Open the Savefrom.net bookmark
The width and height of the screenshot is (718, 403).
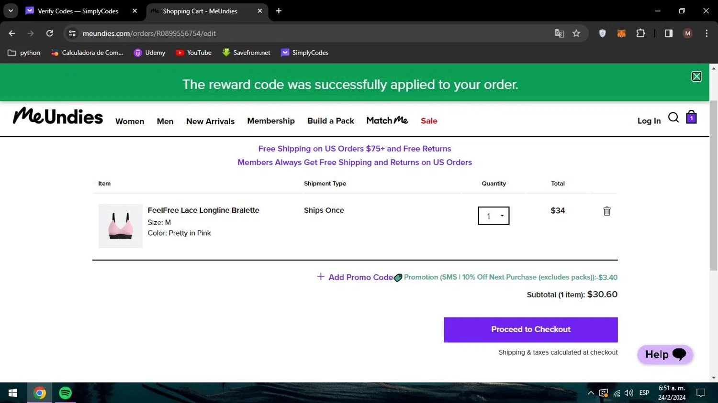(x=246, y=53)
